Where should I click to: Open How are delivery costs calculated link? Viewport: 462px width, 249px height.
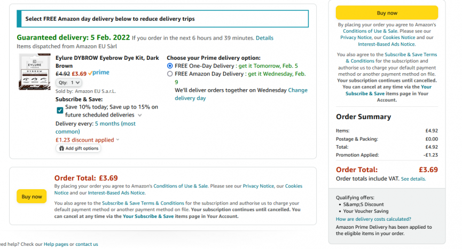(x=373, y=219)
